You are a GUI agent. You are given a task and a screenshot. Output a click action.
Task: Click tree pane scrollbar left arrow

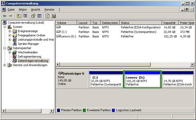4,111
